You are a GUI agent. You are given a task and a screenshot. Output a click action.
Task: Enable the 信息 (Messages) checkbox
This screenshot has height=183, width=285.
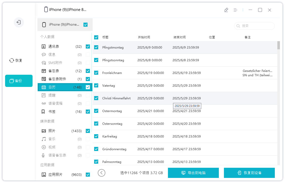click(88, 54)
